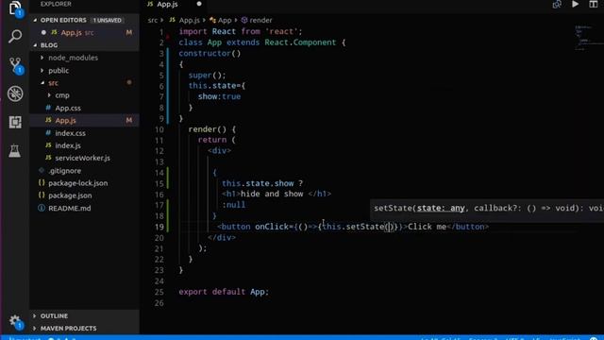Click the '1 UNSAVED' badge
604x340 pixels.
coord(107,20)
